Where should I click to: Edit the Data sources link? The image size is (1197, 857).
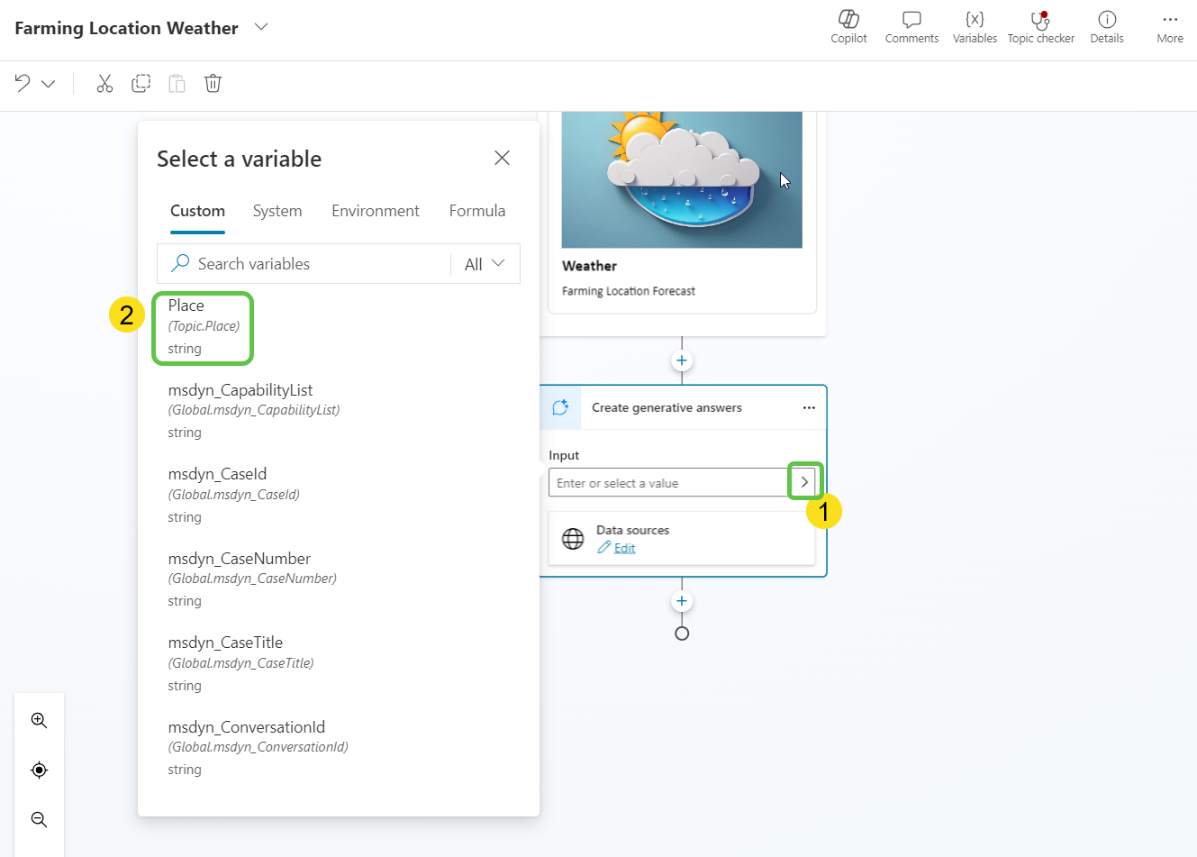(624, 548)
